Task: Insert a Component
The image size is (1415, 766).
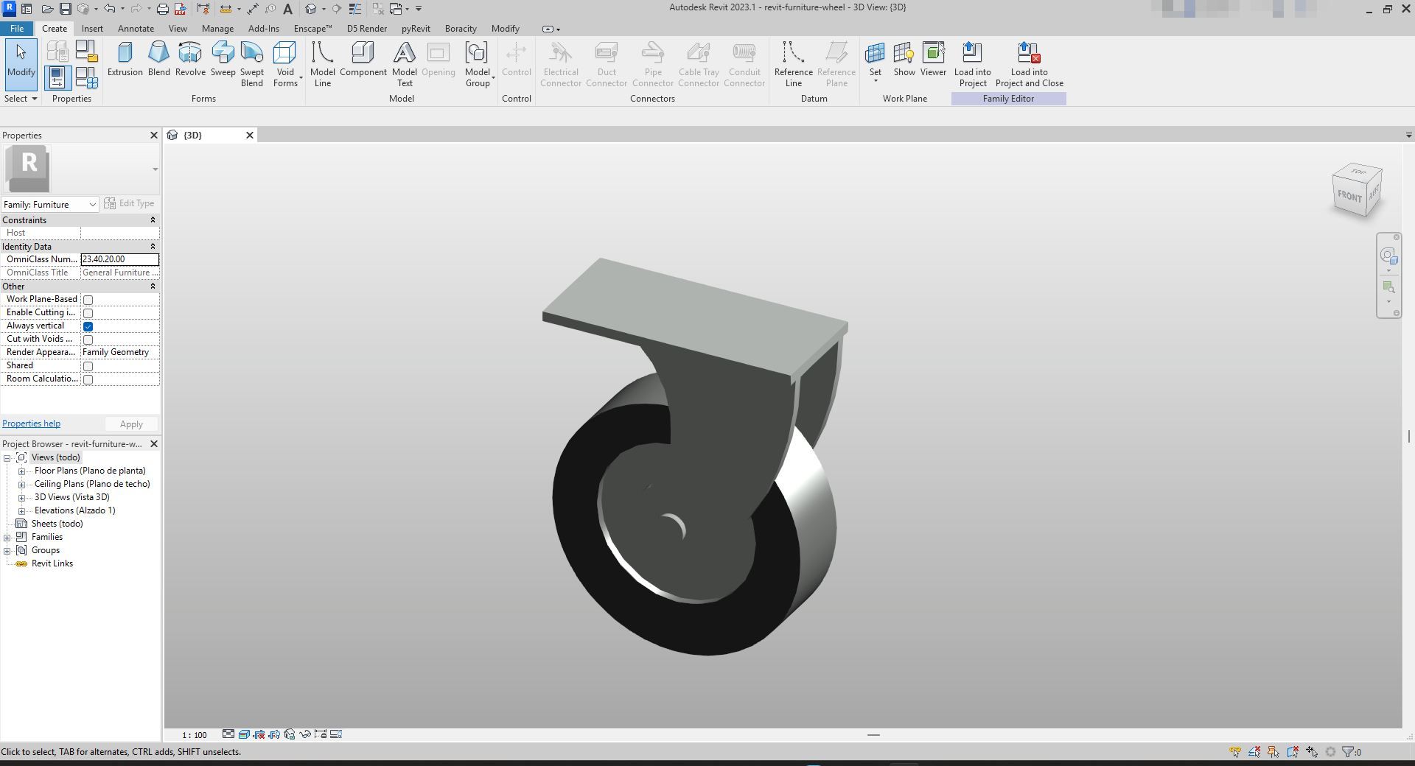Action: [x=363, y=59]
